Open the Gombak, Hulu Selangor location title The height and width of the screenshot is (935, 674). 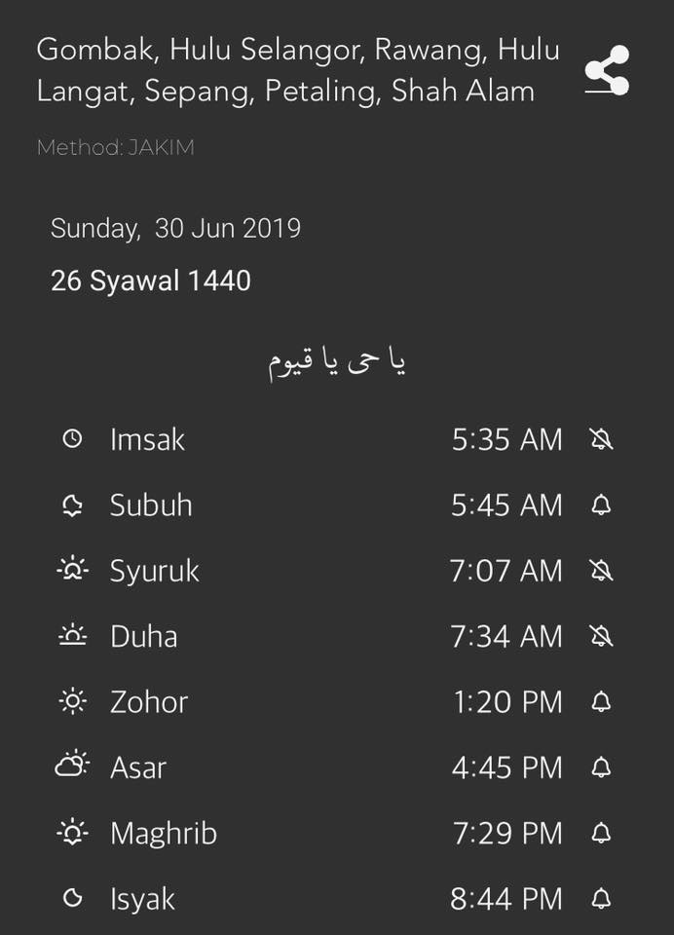click(298, 70)
